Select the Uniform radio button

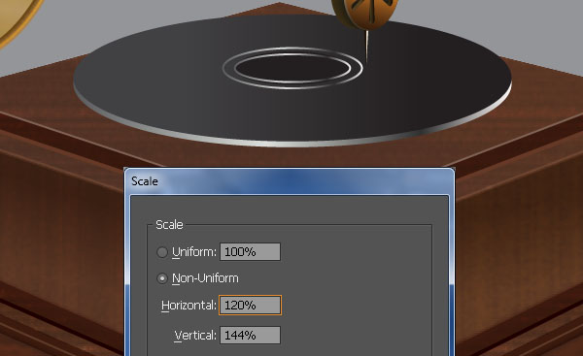tap(162, 252)
